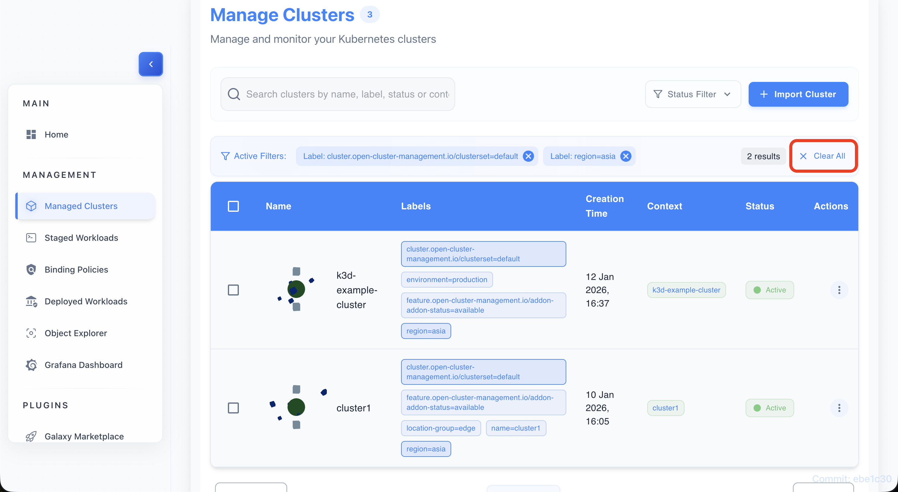Click the Grafana Dashboard icon
The image size is (898, 492).
[x=31, y=365]
